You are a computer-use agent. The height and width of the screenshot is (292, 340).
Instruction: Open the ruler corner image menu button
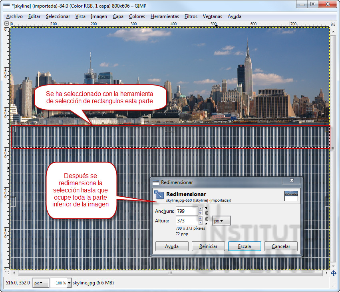[6, 24]
